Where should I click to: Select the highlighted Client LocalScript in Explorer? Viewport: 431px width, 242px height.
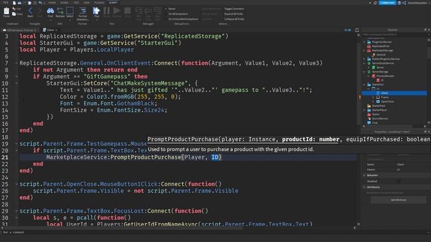[x=394, y=93]
